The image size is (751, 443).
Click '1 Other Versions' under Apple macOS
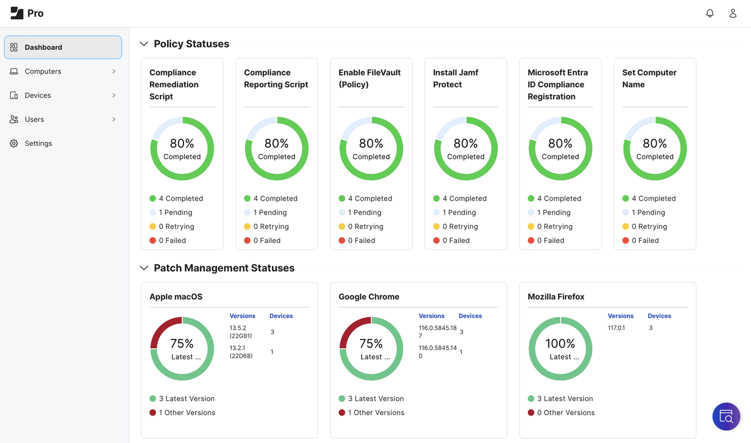coord(182,412)
